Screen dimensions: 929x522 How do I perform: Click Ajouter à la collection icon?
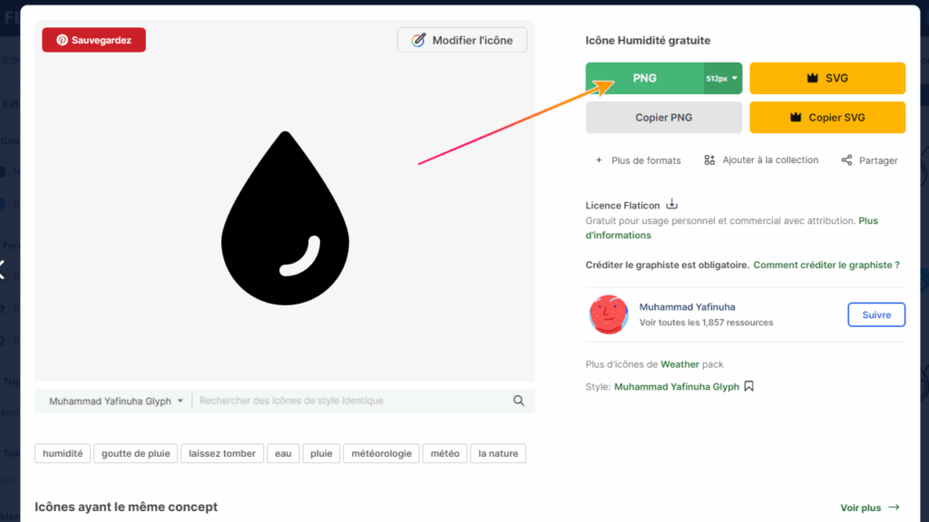point(709,159)
